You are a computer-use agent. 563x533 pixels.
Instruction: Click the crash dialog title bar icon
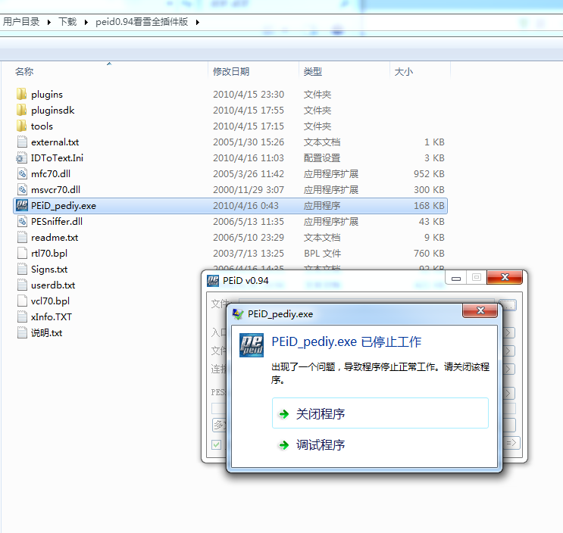[238, 314]
